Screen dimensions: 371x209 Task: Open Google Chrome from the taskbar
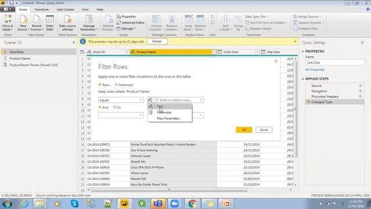click(192, 204)
